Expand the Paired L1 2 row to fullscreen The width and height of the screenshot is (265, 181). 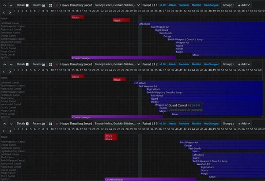coord(50,64)
